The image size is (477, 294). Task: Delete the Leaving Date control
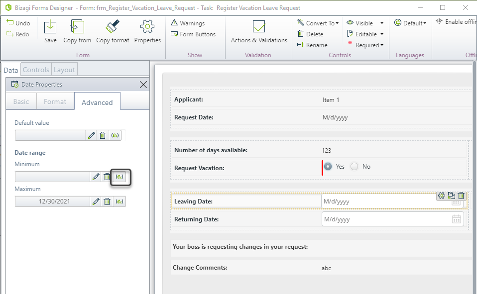(x=461, y=196)
